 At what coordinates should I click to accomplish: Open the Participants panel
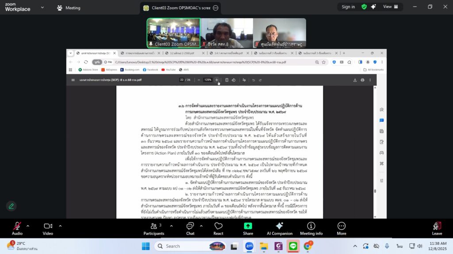pyautogui.click(x=154, y=228)
